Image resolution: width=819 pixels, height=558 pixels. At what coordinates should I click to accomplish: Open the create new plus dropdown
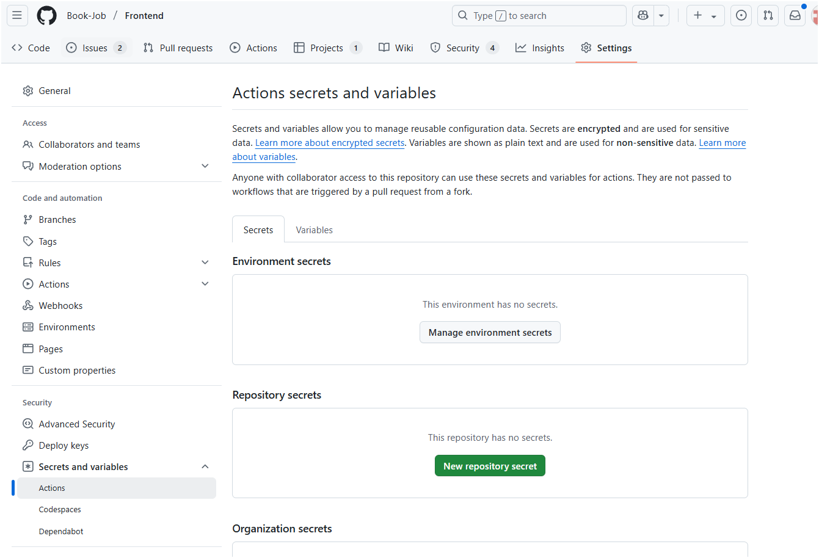click(x=705, y=16)
